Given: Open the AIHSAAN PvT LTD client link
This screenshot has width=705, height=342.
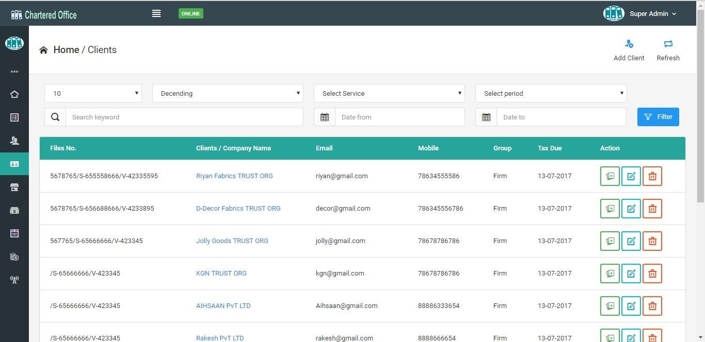Looking at the screenshot, I should pyautogui.click(x=223, y=306).
